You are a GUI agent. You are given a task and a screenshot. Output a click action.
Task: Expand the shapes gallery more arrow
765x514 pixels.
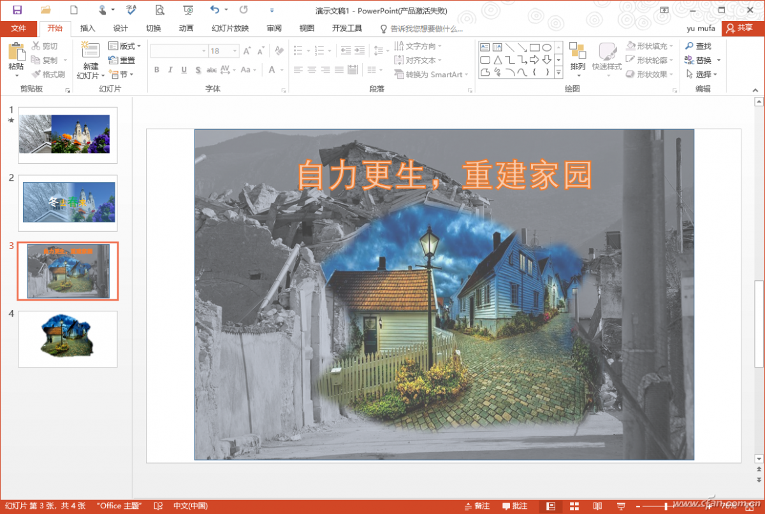[558, 73]
